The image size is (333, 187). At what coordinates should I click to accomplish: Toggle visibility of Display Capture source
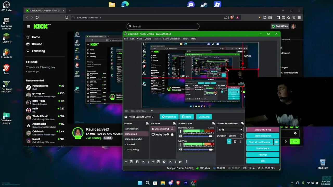(168, 134)
